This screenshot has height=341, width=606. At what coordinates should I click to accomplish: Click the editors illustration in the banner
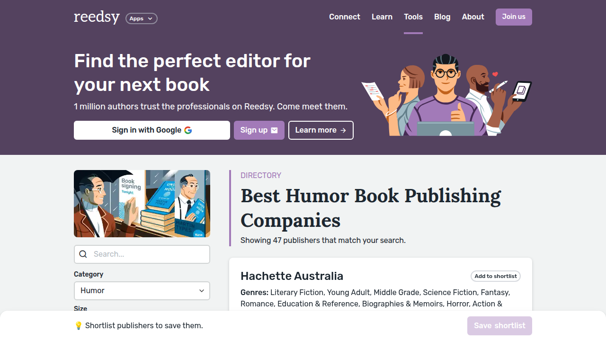pos(446,95)
